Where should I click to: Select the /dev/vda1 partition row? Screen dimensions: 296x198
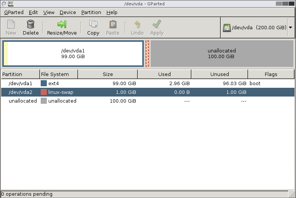click(x=148, y=83)
